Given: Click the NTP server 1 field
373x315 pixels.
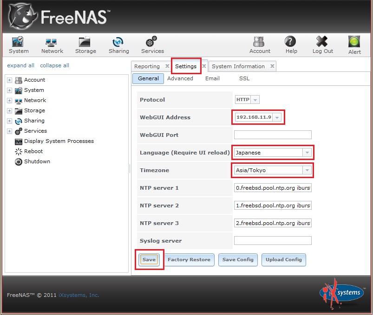Looking at the screenshot, I should [x=273, y=188].
